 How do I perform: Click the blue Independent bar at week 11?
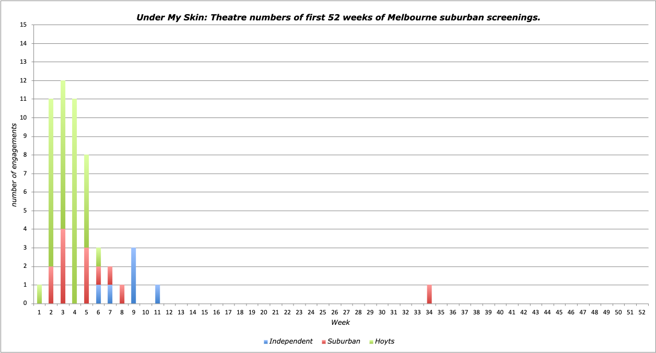pyautogui.click(x=157, y=295)
